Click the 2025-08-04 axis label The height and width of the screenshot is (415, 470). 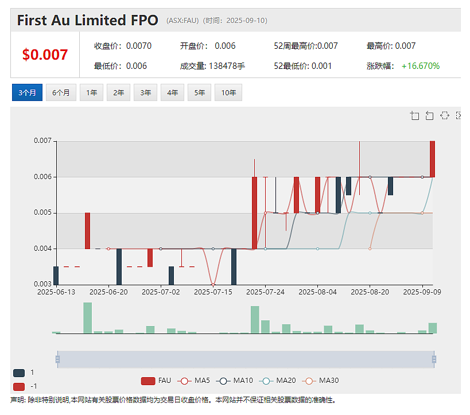click(x=318, y=292)
